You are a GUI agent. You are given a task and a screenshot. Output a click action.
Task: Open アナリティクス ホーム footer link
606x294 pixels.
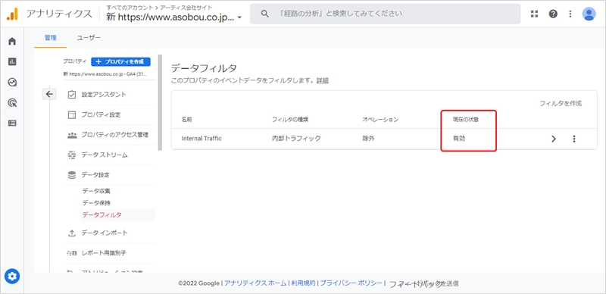pos(255,283)
